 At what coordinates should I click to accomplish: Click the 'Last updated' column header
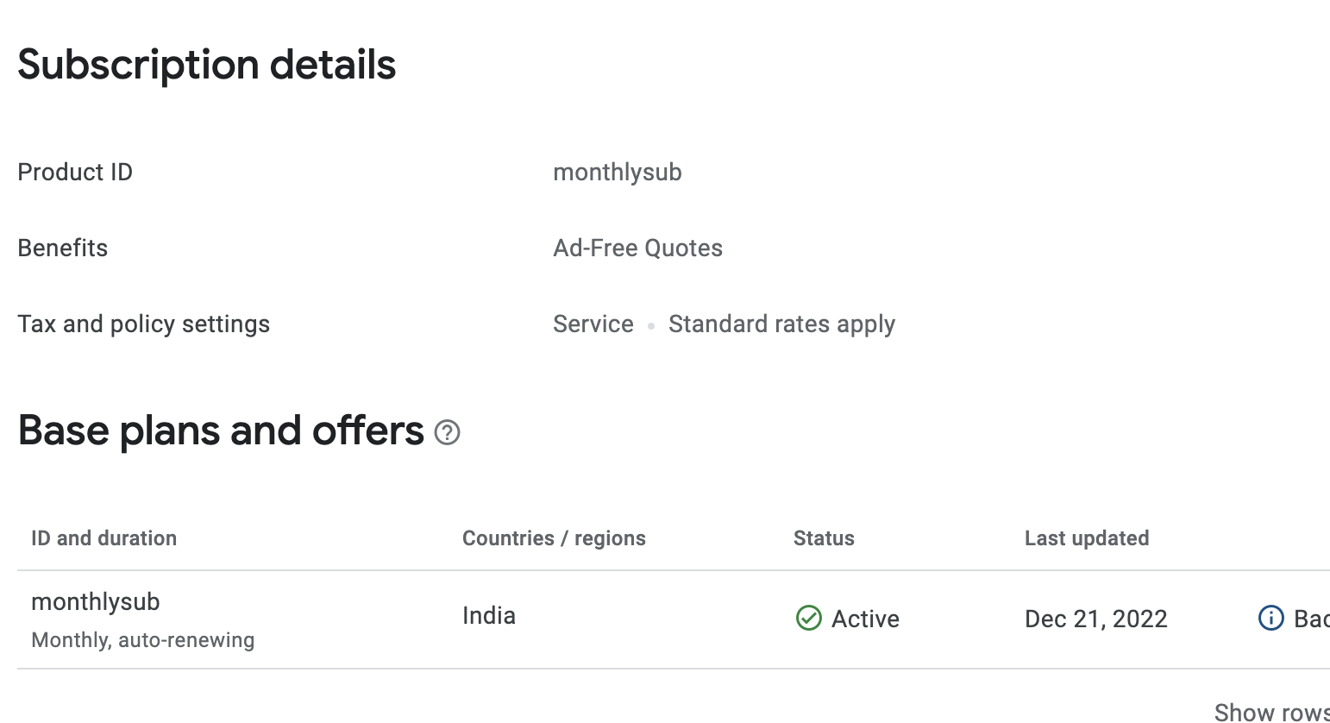(x=1086, y=538)
